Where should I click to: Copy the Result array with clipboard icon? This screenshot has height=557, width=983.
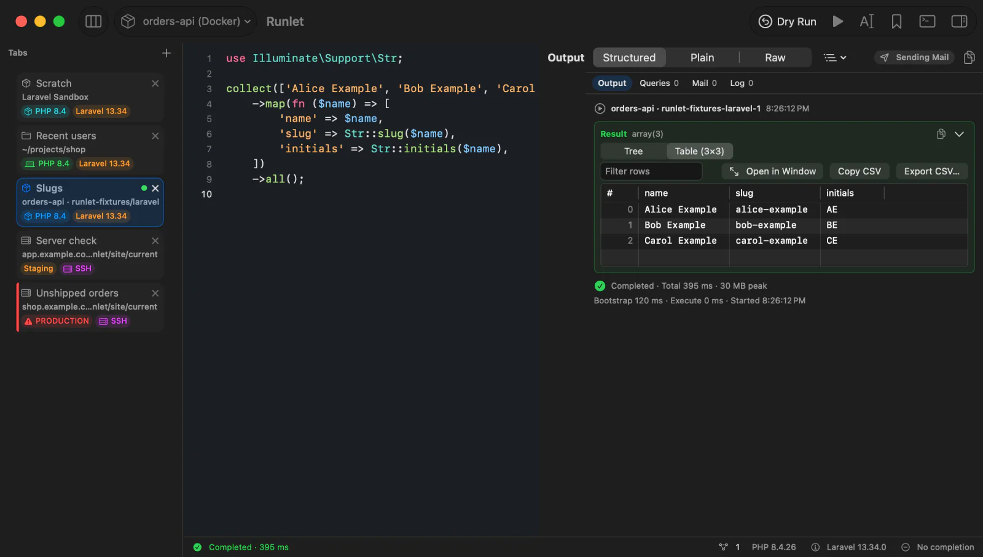pos(941,134)
